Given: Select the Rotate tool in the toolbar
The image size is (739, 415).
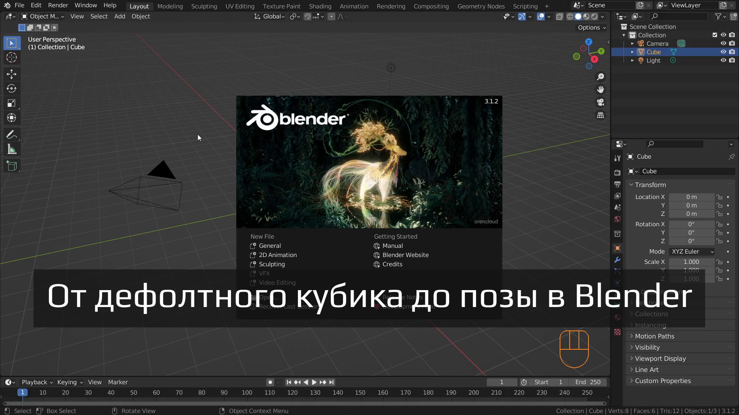Looking at the screenshot, I should coord(12,88).
